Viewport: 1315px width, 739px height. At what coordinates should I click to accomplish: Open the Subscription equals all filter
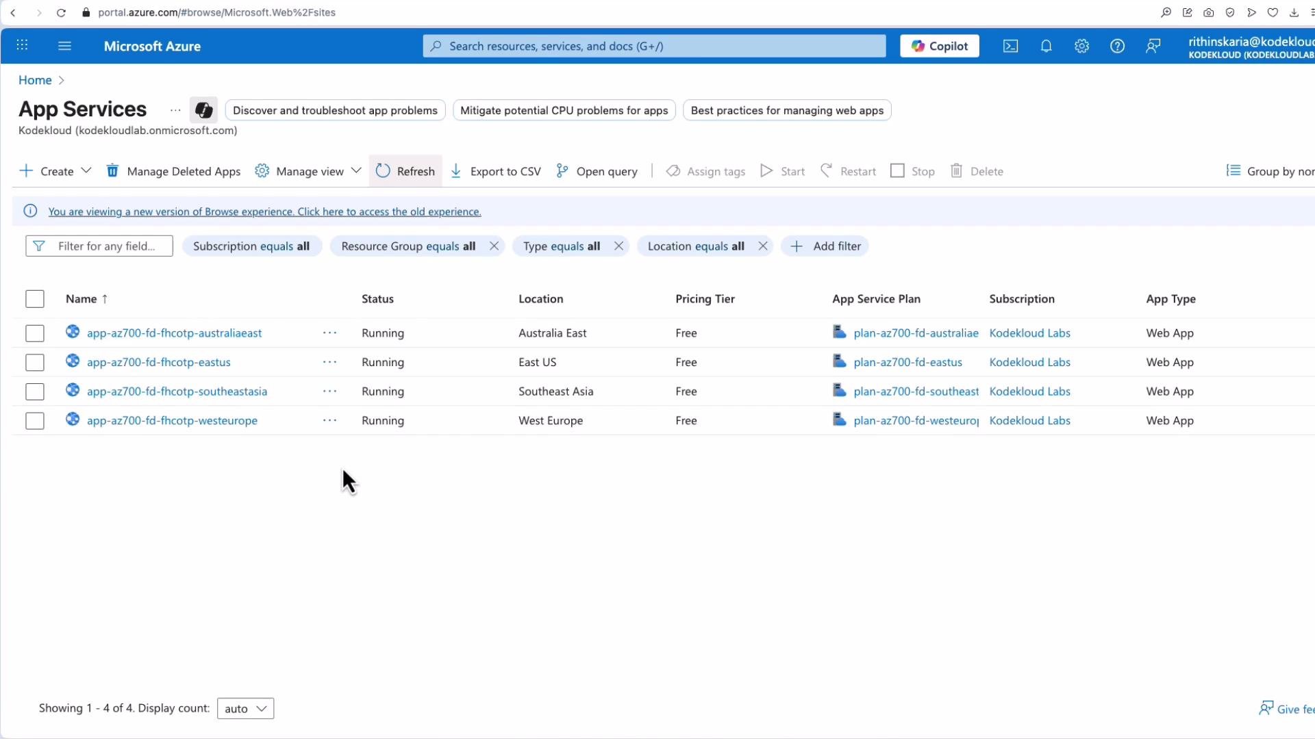tap(251, 246)
